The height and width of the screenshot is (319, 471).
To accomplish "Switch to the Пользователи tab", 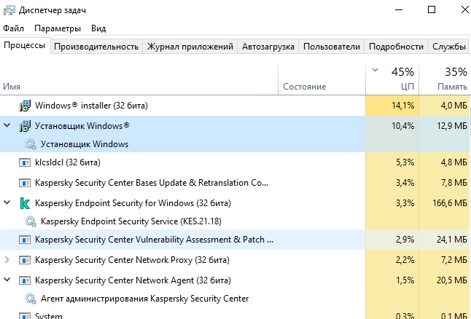I will pos(331,47).
